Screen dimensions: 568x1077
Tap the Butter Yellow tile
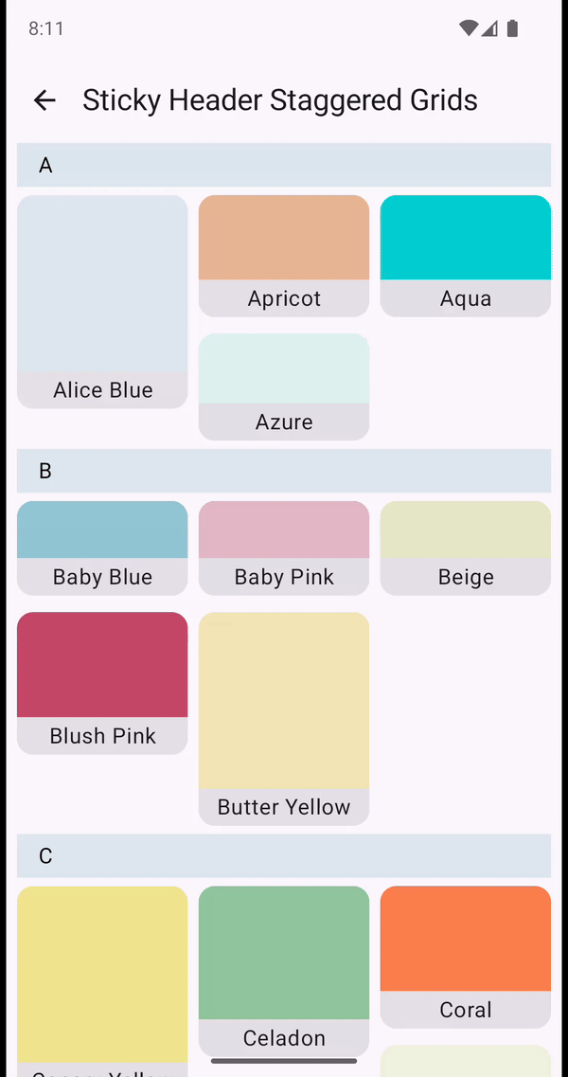pos(283,717)
